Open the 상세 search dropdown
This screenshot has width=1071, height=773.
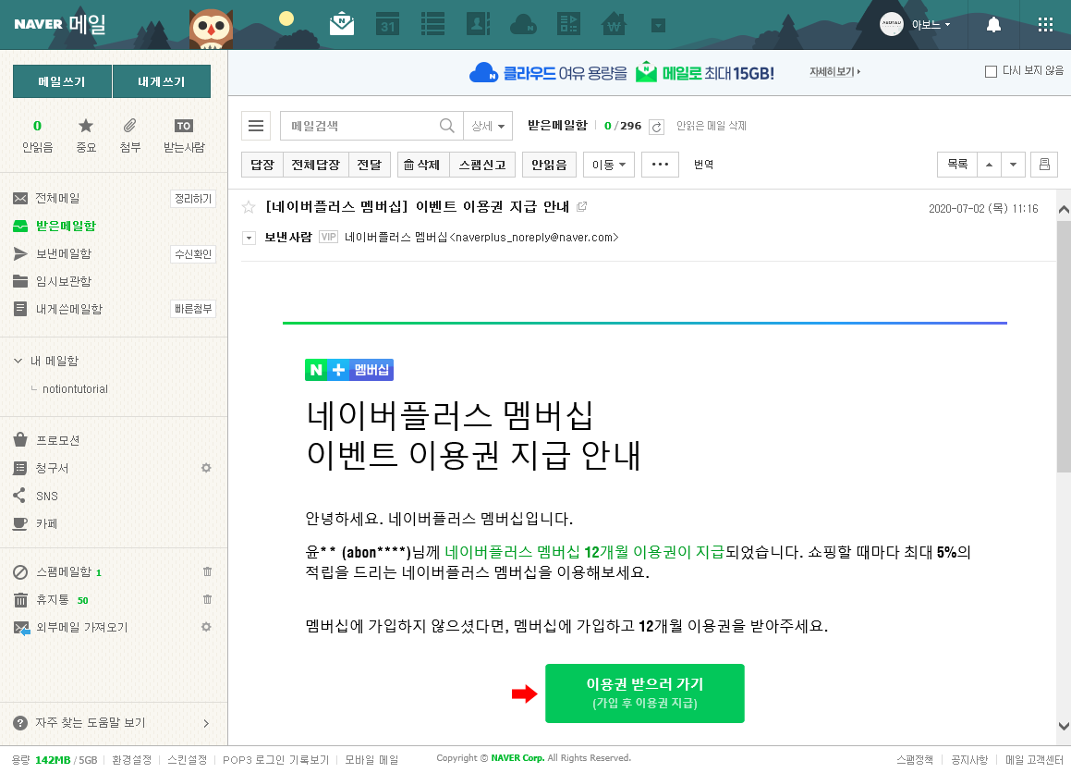tap(488, 126)
